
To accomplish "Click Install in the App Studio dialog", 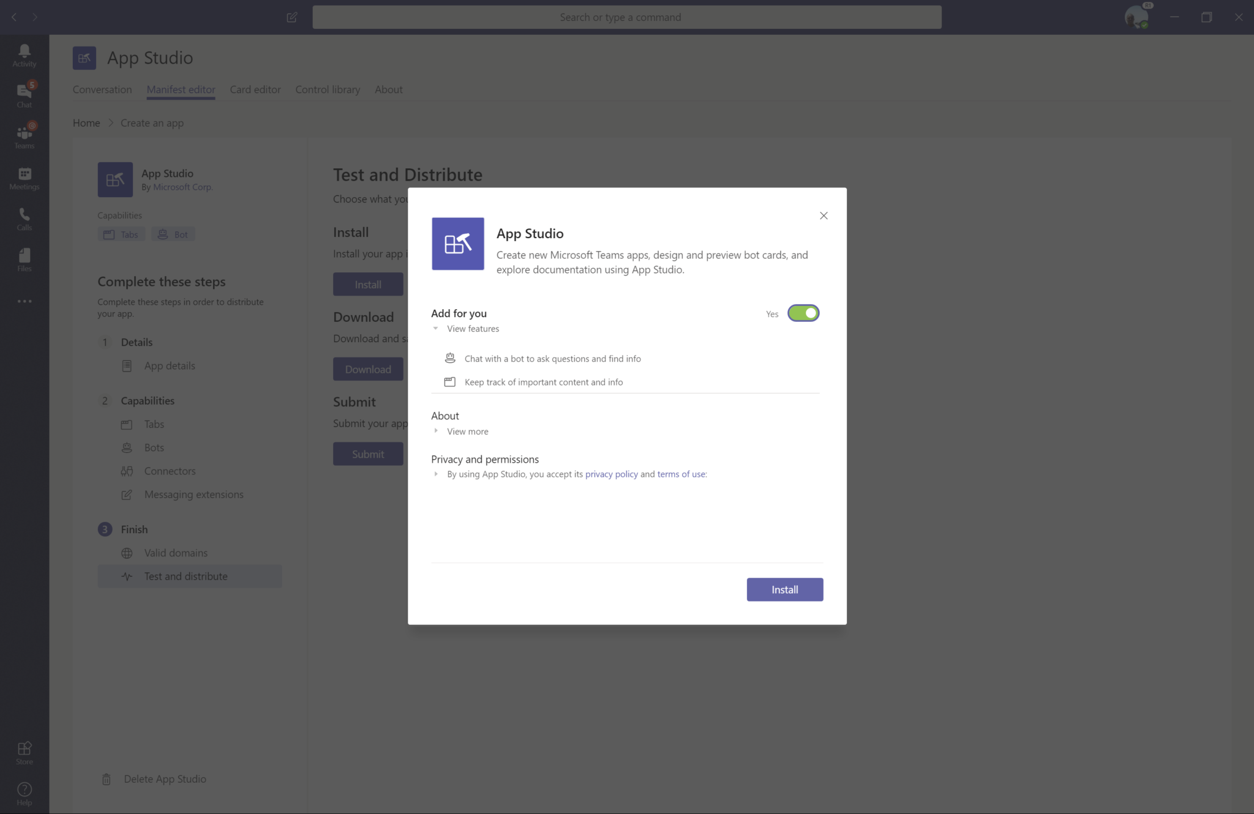I will click(784, 589).
